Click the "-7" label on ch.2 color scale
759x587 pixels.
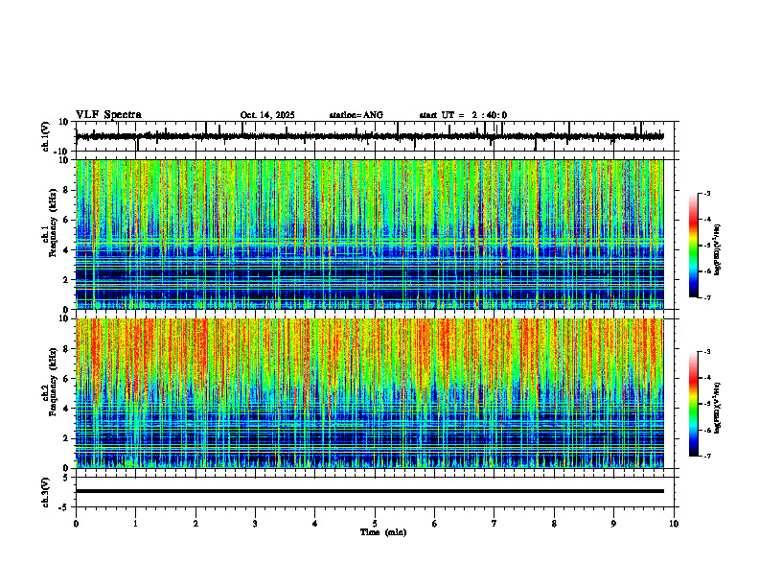click(x=707, y=457)
